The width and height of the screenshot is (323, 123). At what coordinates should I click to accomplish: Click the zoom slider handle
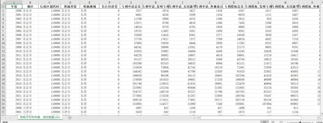pos(300,122)
